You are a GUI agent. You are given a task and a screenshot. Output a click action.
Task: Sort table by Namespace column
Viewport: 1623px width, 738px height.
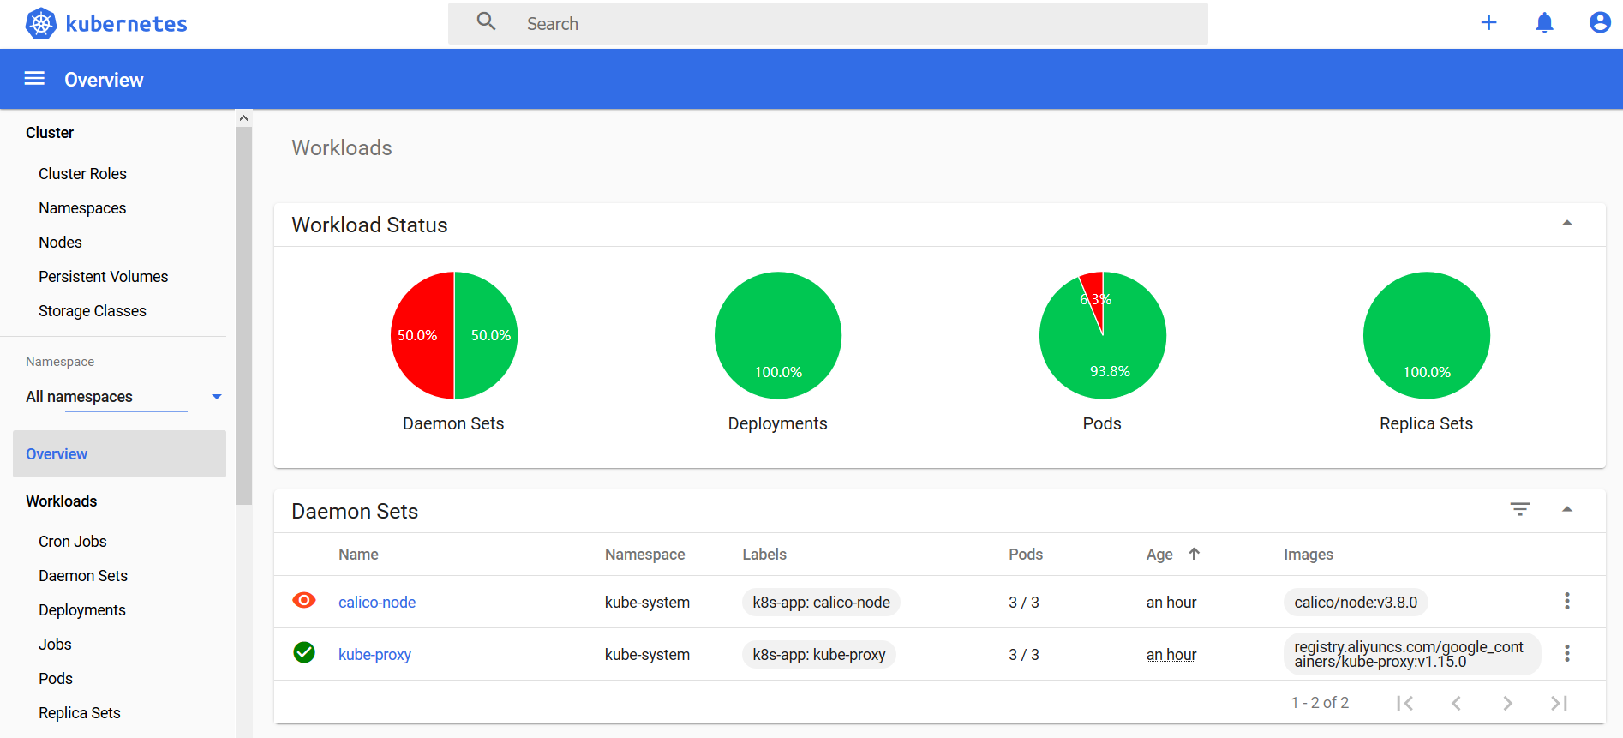click(645, 555)
